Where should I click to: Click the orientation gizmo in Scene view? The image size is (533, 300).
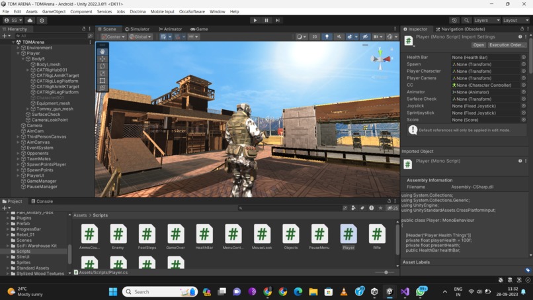(380, 59)
